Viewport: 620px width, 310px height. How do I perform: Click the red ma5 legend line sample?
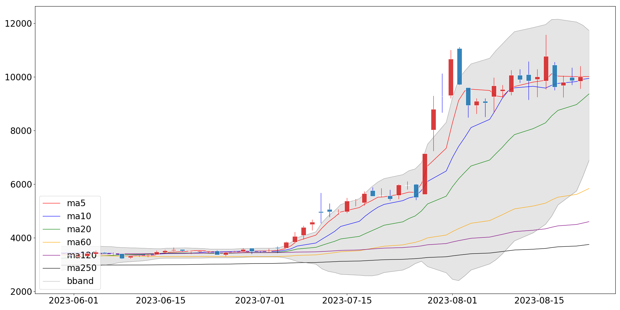[x=51, y=203]
